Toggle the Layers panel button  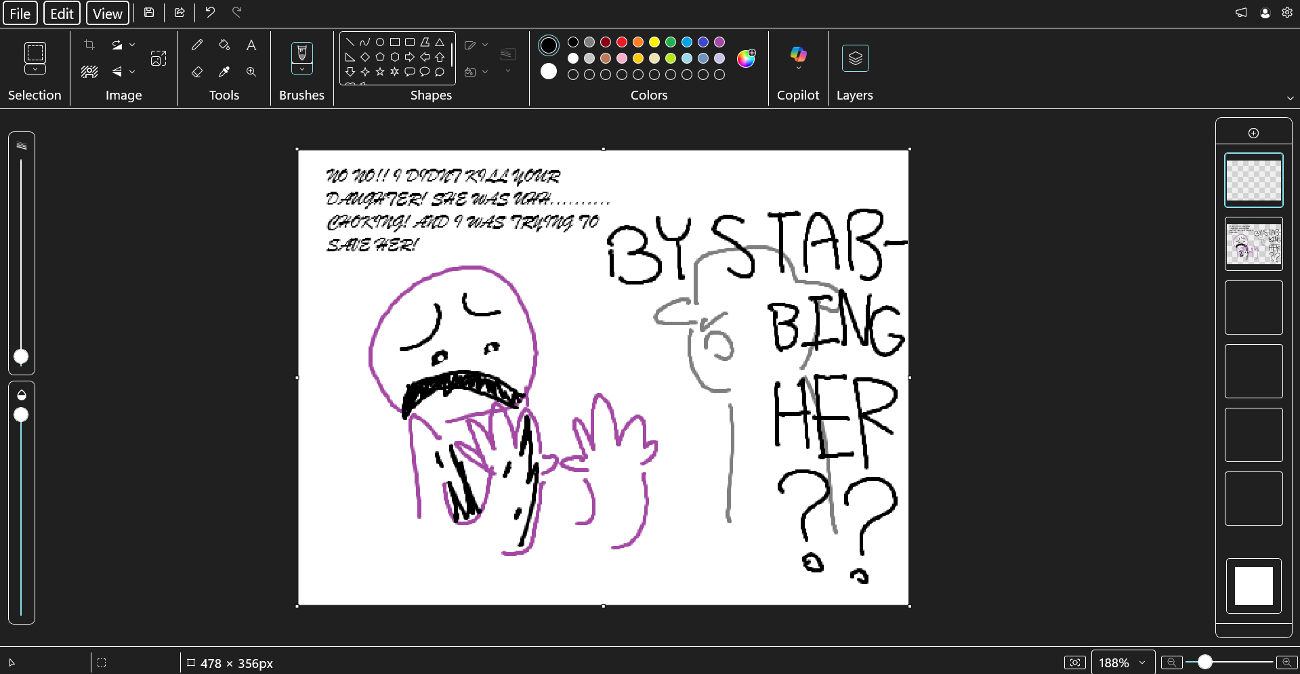[855, 58]
